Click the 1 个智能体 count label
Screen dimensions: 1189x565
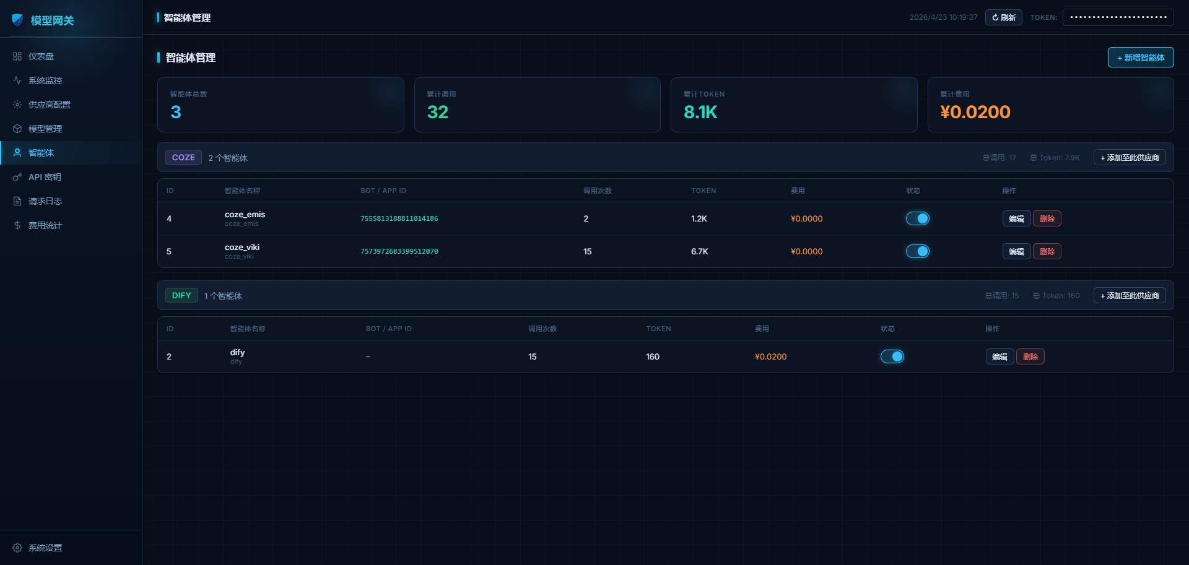[223, 296]
